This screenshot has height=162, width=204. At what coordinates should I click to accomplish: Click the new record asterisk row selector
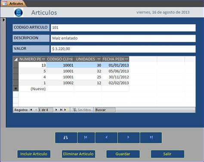(x=15, y=89)
